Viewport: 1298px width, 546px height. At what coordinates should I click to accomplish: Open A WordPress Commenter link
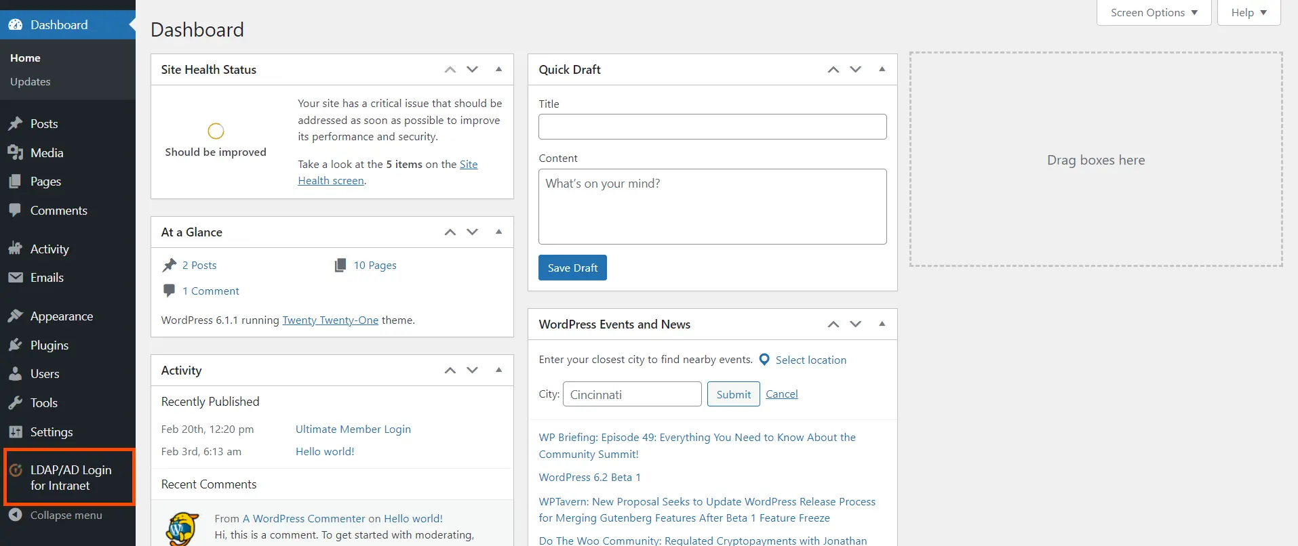point(304,519)
